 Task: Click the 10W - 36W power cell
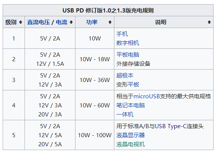pyautogui.click(x=95, y=80)
